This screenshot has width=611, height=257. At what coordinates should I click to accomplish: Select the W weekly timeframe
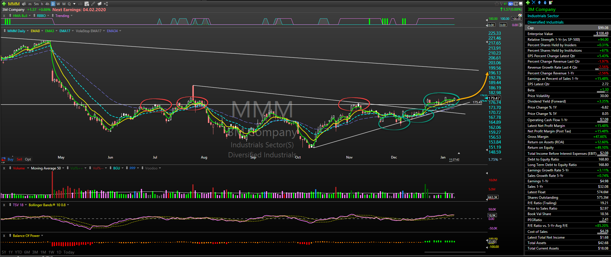[x=58, y=4]
